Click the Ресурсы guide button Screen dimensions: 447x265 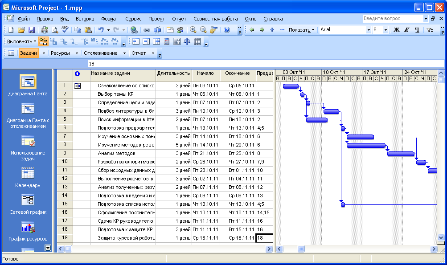pyautogui.click(x=60, y=53)
